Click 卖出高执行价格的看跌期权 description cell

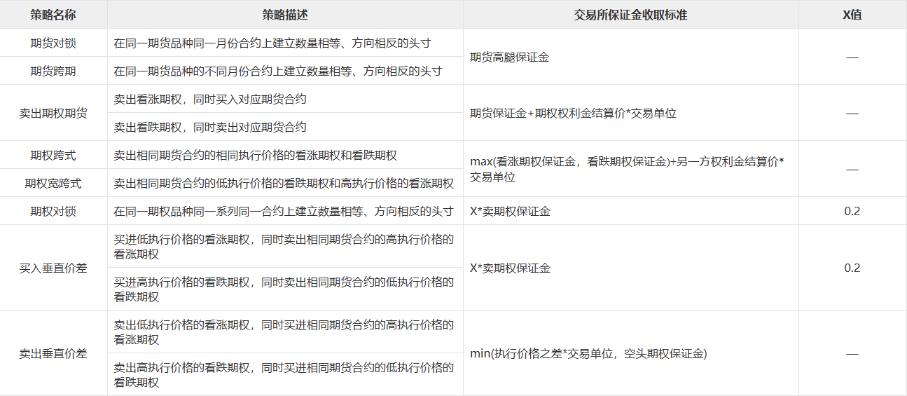click(285, 374)
